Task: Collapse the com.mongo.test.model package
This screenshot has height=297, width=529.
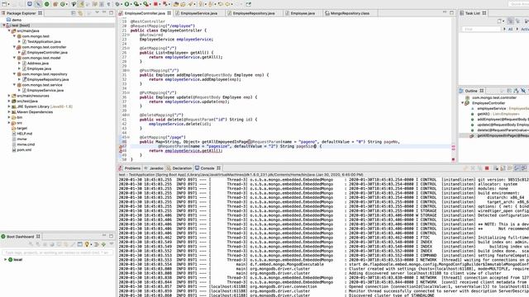Action: (15, 58)
